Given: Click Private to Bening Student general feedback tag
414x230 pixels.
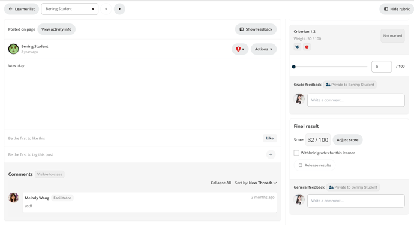Looking at the screenshot, I should click(x=353, y=187).
